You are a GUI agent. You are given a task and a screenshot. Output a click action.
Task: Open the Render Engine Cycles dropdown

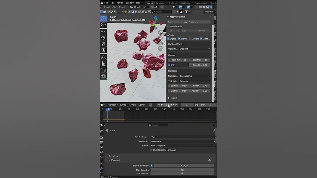(x=183, y=137)
